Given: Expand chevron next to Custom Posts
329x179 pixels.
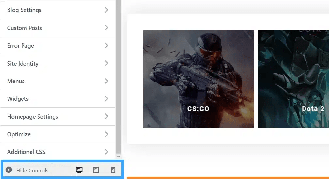Looking at the screenshot, I should (x=107, y=28).
